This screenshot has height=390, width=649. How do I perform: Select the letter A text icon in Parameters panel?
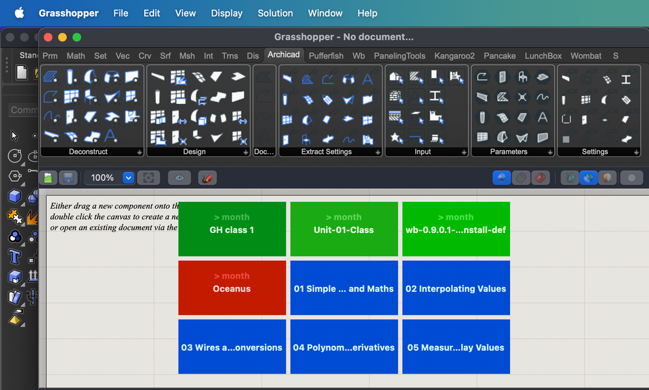(542, 117)
